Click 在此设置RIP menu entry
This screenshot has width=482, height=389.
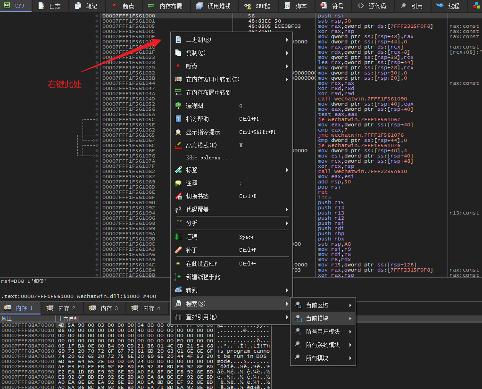click(x=231, y=264)
